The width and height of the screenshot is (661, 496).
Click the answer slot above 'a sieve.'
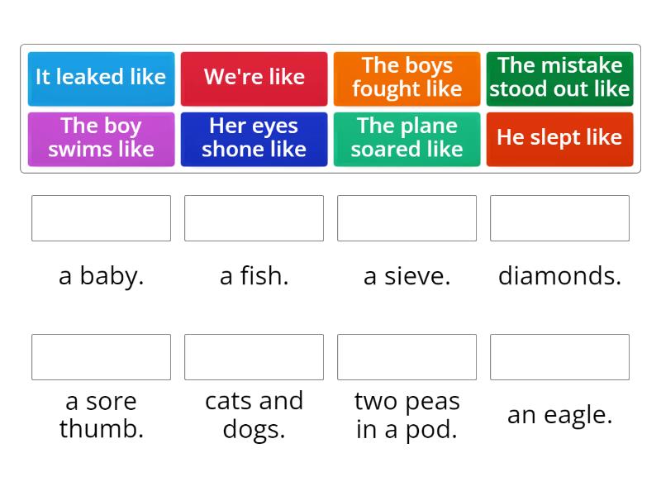tap(407, 218)
